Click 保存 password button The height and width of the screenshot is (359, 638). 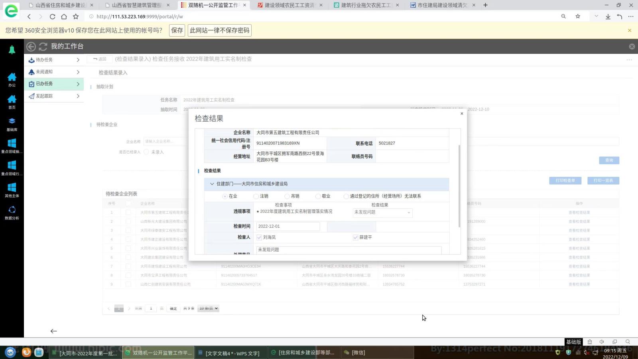[x=177, y=30]
